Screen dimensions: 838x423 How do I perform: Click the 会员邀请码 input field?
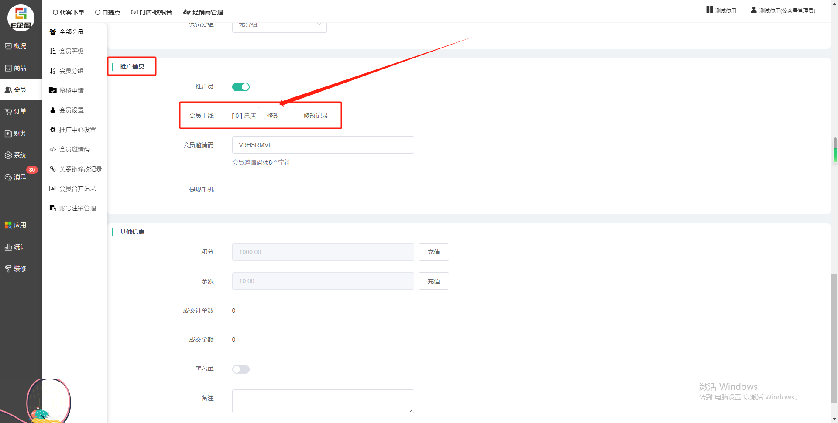tap(323, 145)
